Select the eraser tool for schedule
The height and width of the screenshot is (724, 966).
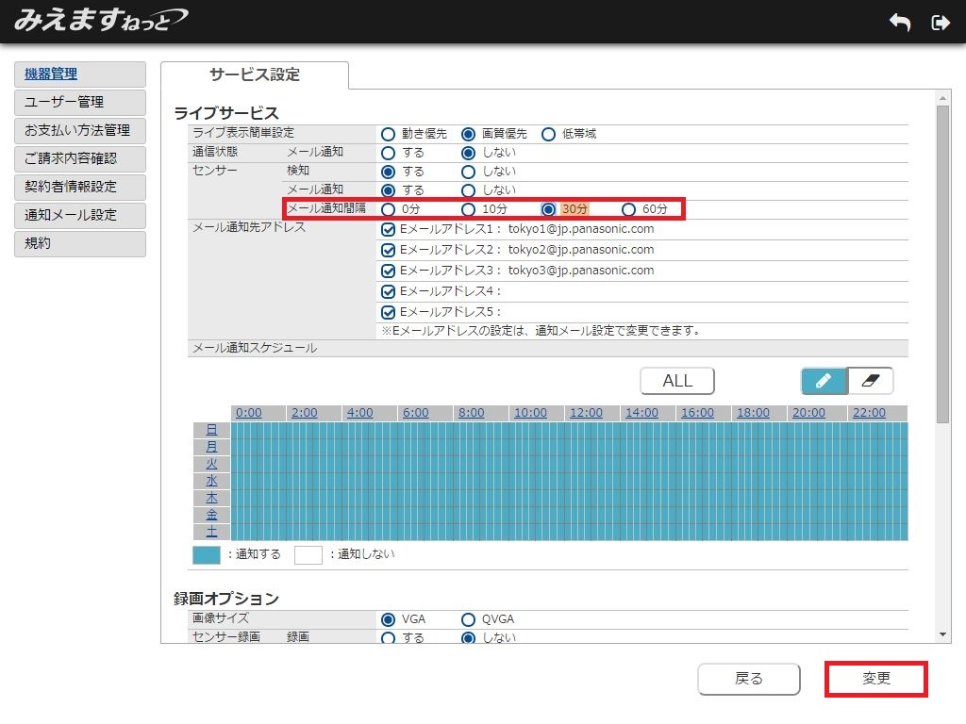pos(870,381)
